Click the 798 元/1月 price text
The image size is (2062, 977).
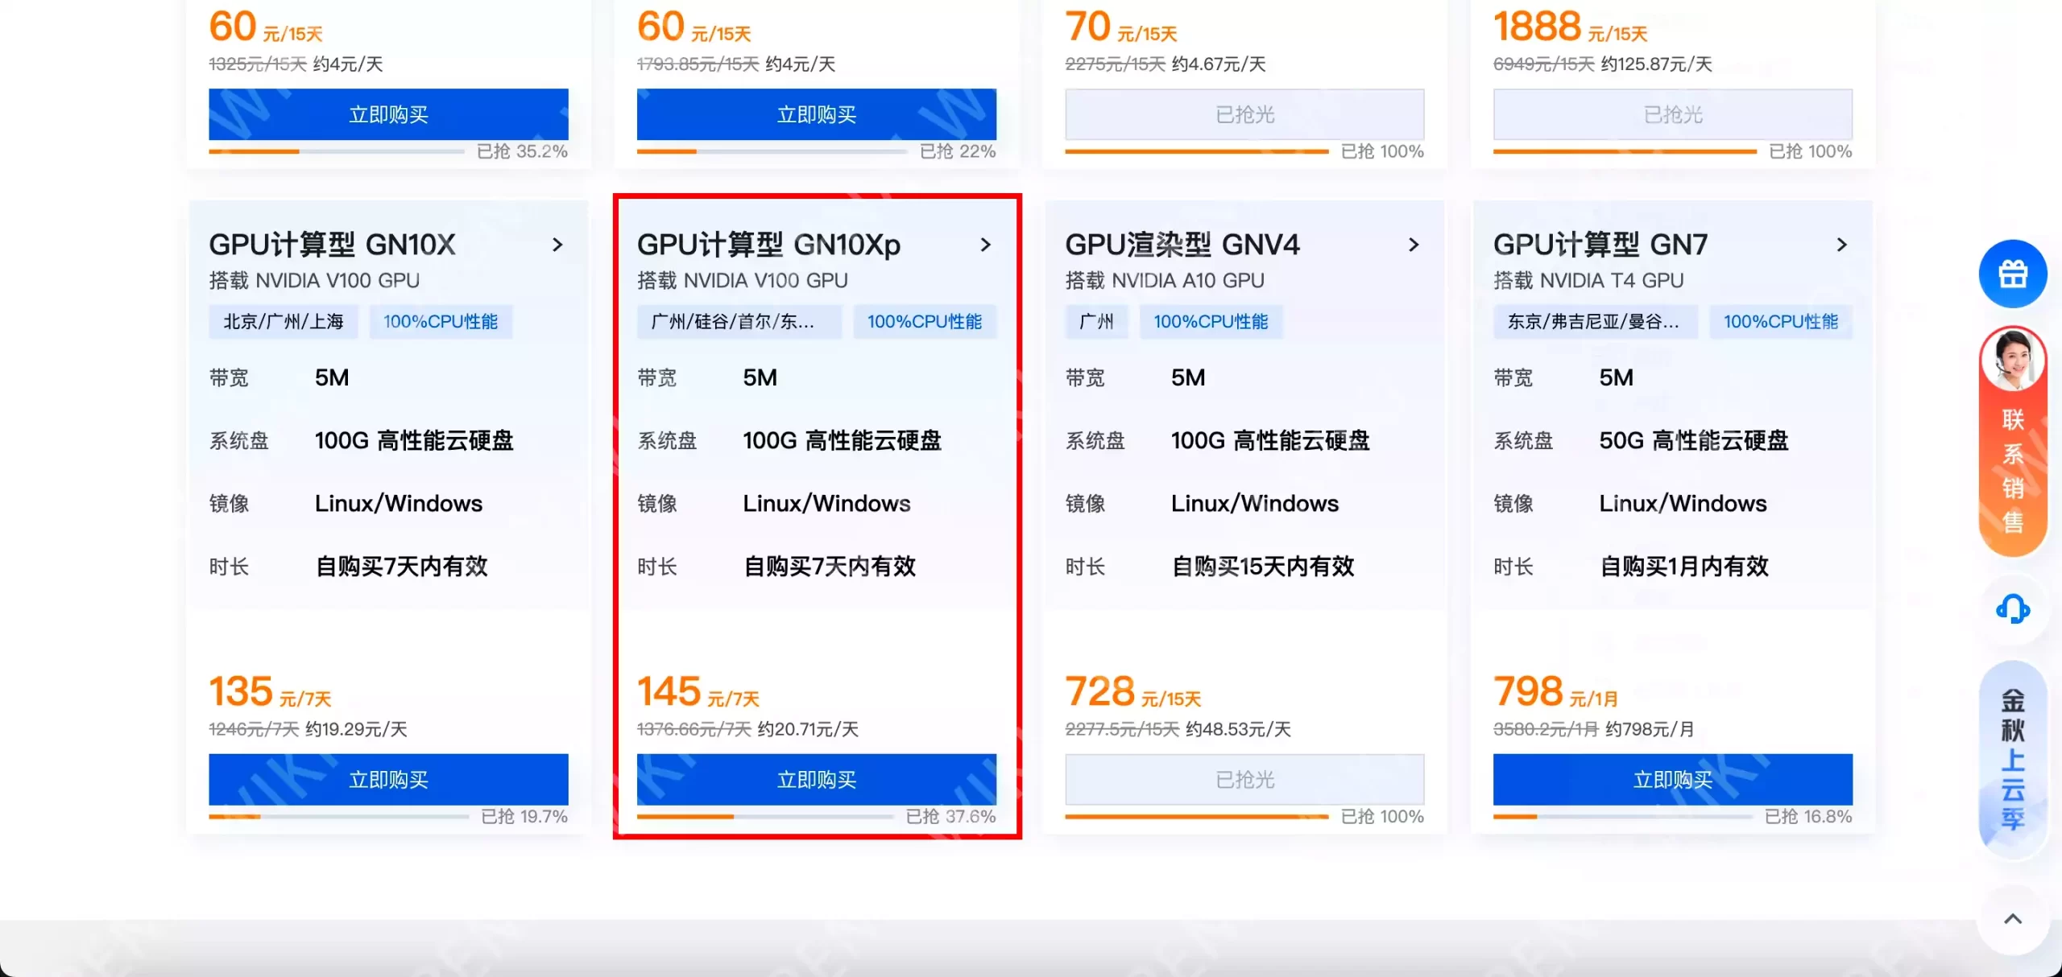click(x=1555, y=692)
